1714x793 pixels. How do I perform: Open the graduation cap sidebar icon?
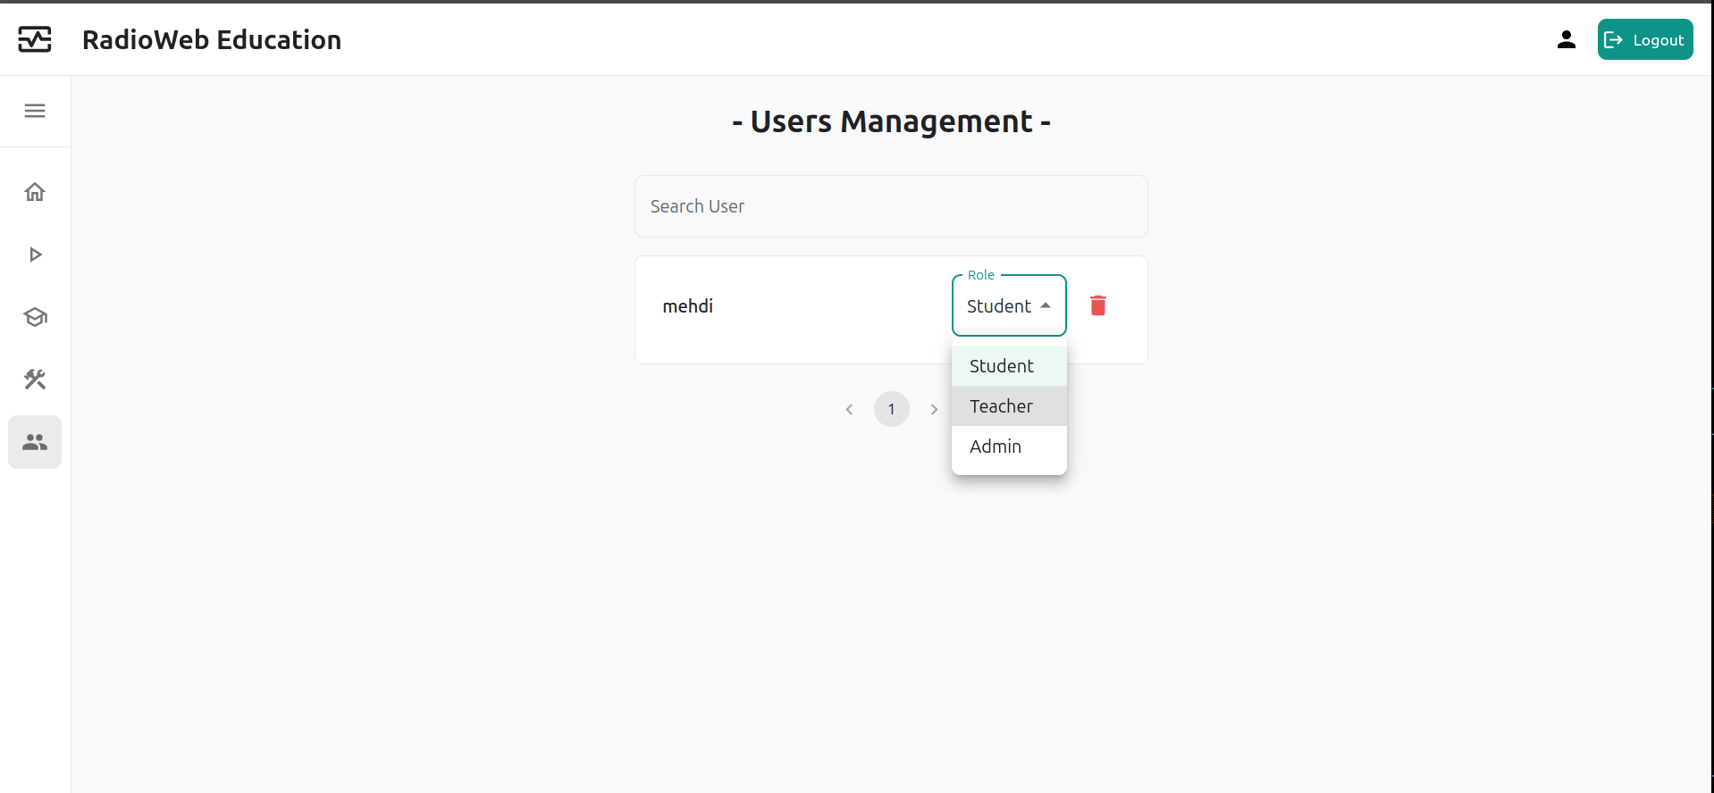(35, 317)
